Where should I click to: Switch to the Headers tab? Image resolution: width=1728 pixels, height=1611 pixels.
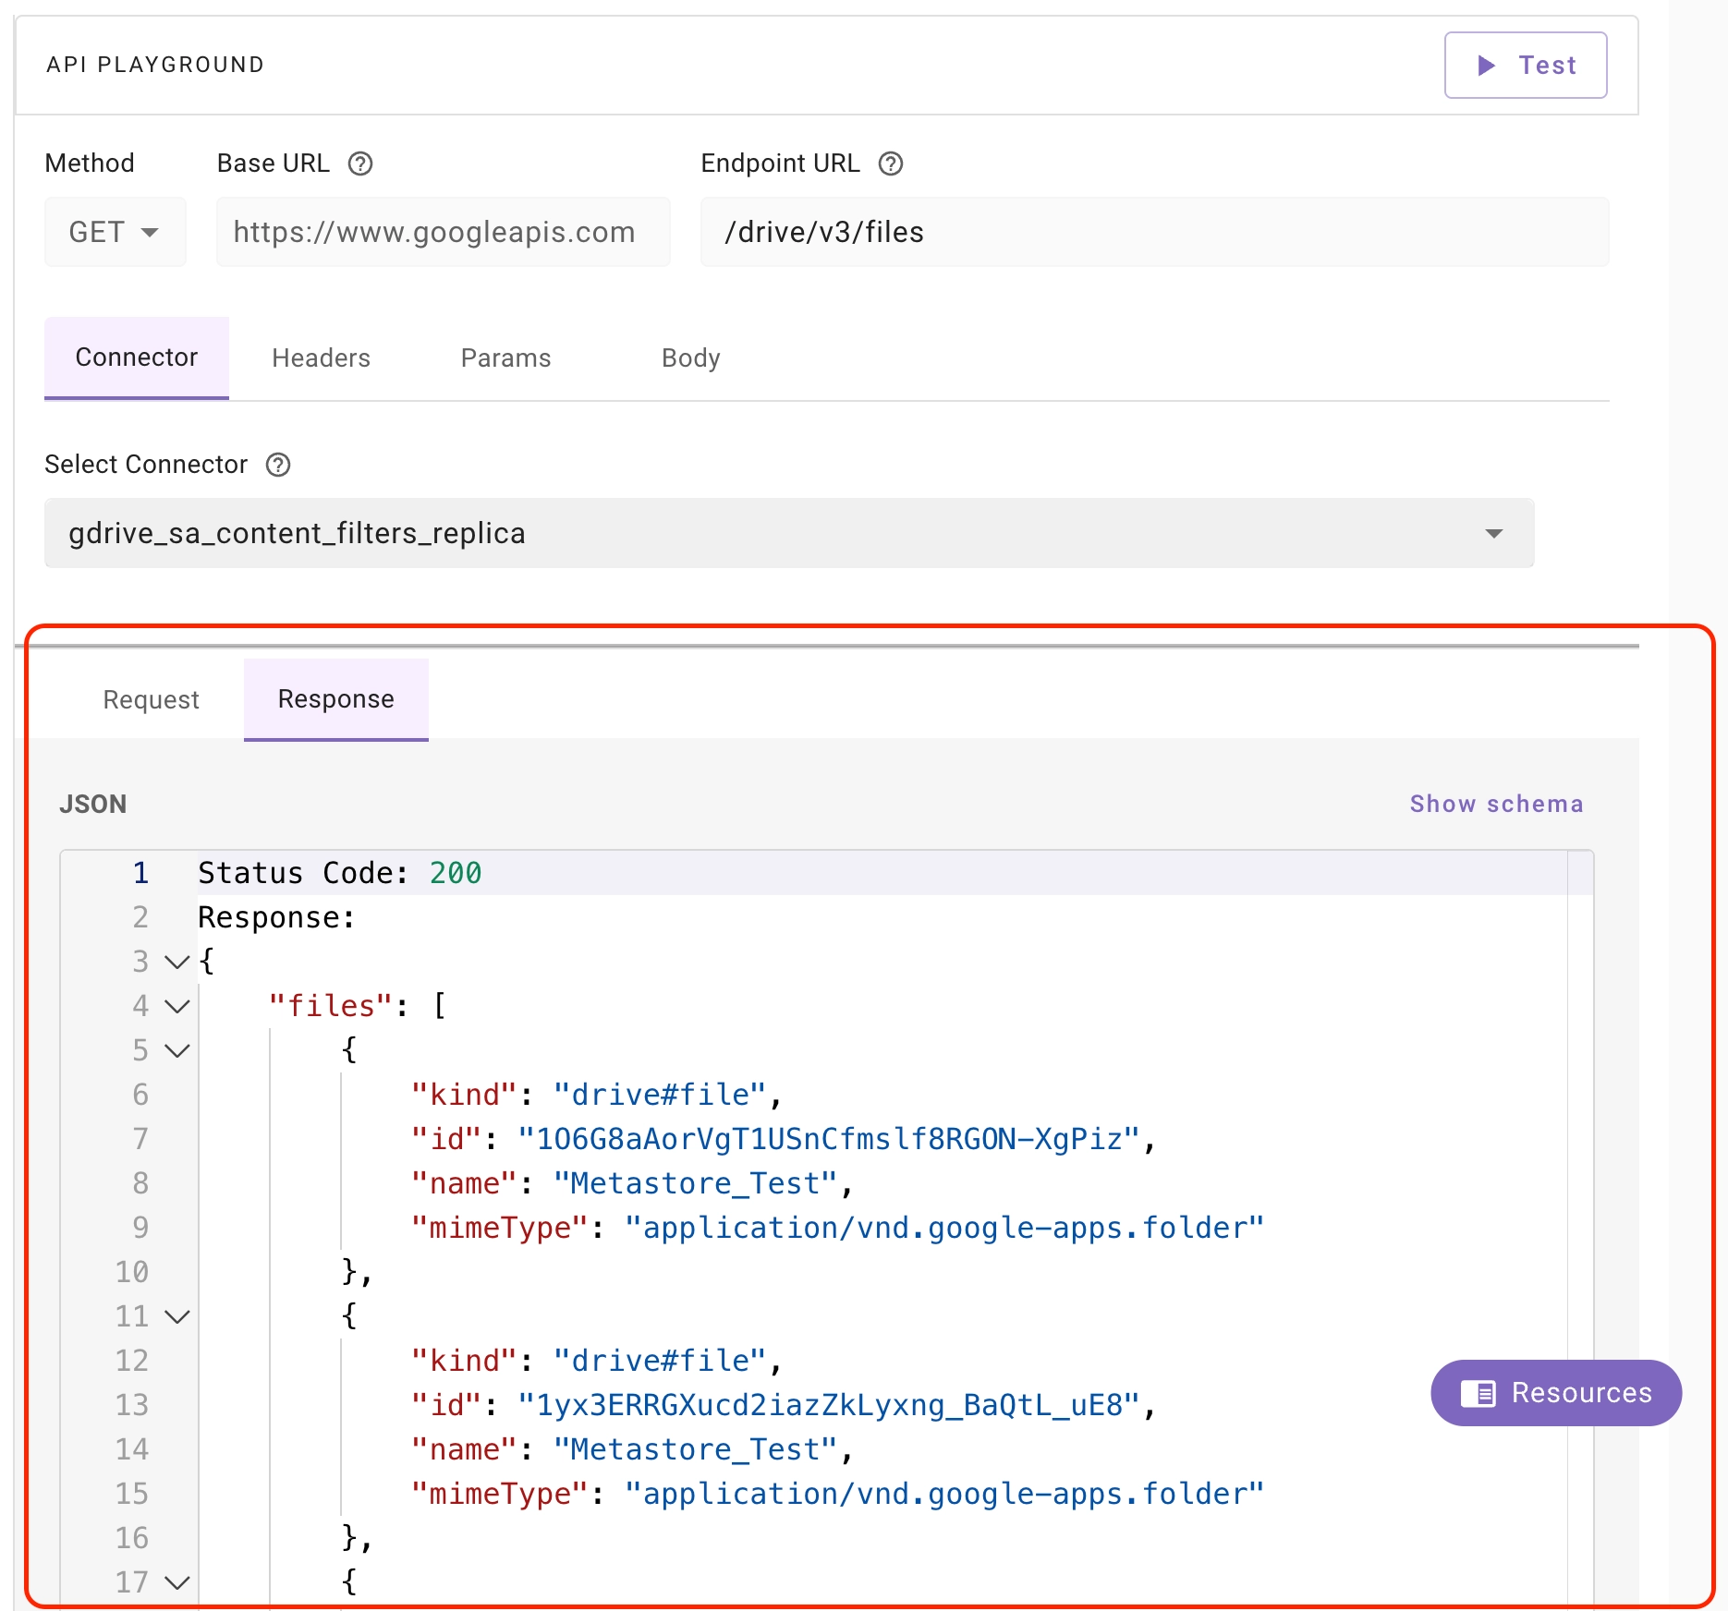point(321,358)
